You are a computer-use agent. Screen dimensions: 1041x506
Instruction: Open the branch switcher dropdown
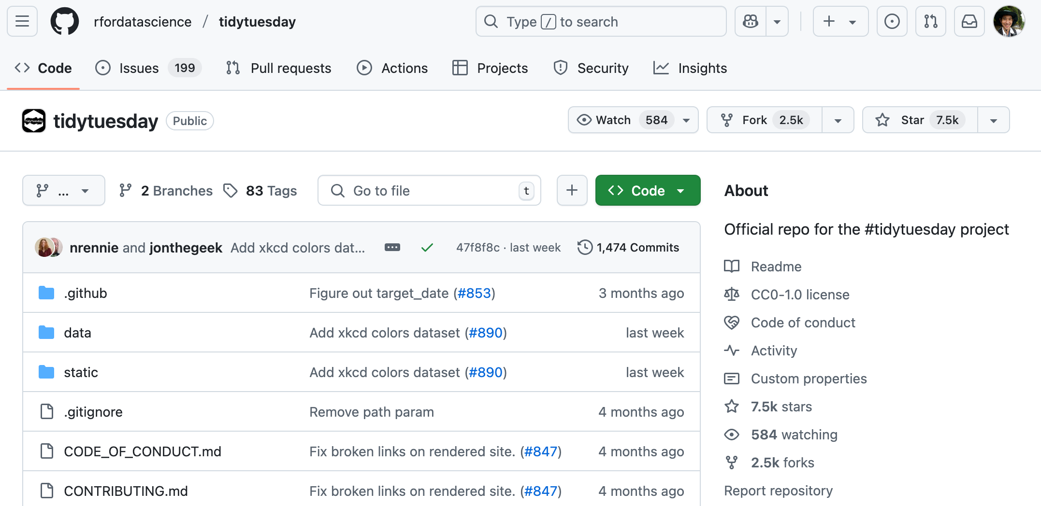coord(63,190)
